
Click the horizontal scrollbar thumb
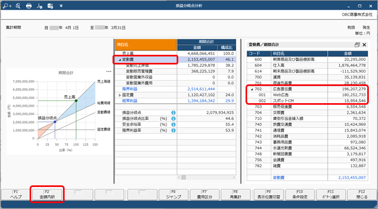(x=184, y=177)
